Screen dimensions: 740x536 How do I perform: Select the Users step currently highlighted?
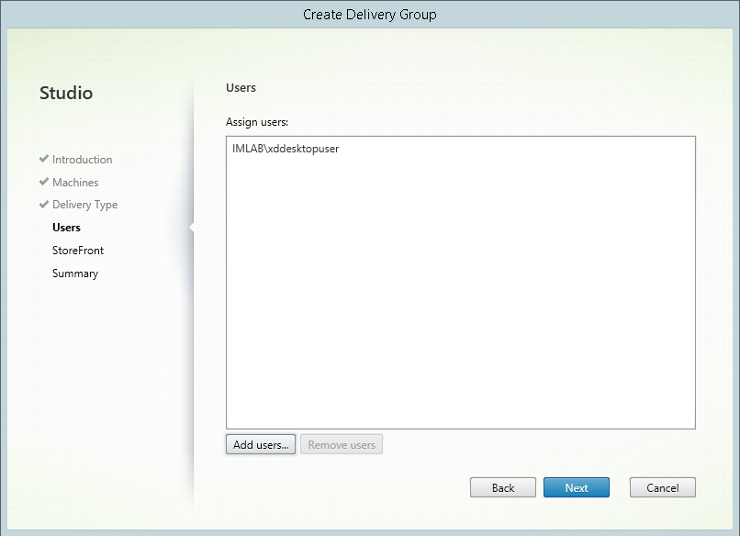click(x=66, y=227)
